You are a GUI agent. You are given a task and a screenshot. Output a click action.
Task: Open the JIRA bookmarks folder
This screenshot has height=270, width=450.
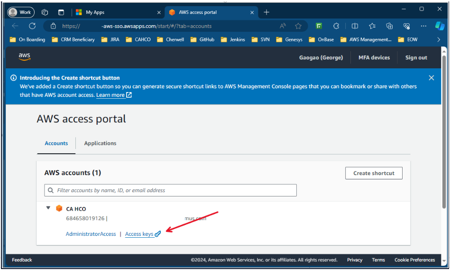tap(110, 40)
